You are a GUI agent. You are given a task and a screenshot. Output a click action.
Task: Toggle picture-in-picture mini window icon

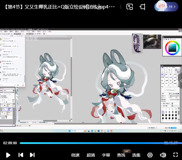tap(130, 6)
